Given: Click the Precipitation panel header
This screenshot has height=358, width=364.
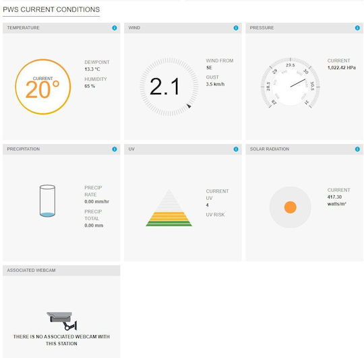Looking at the screenshot, I should pyautogui.click(x=61, y=149).
